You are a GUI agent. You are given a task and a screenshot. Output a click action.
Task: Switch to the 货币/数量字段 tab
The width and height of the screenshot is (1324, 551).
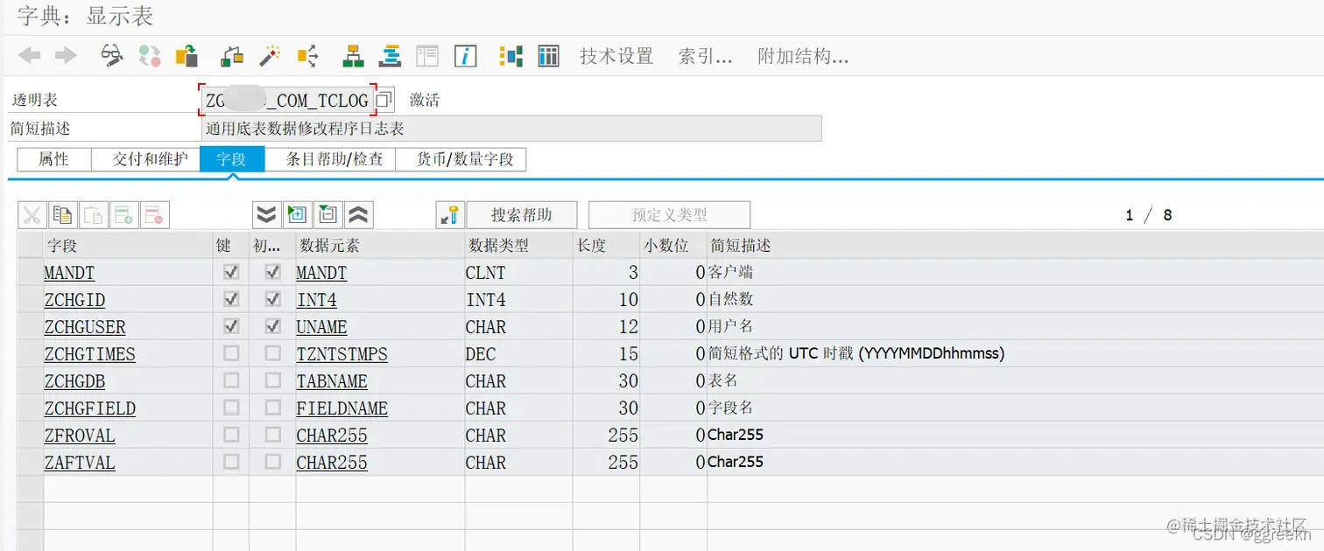(460, 159)
